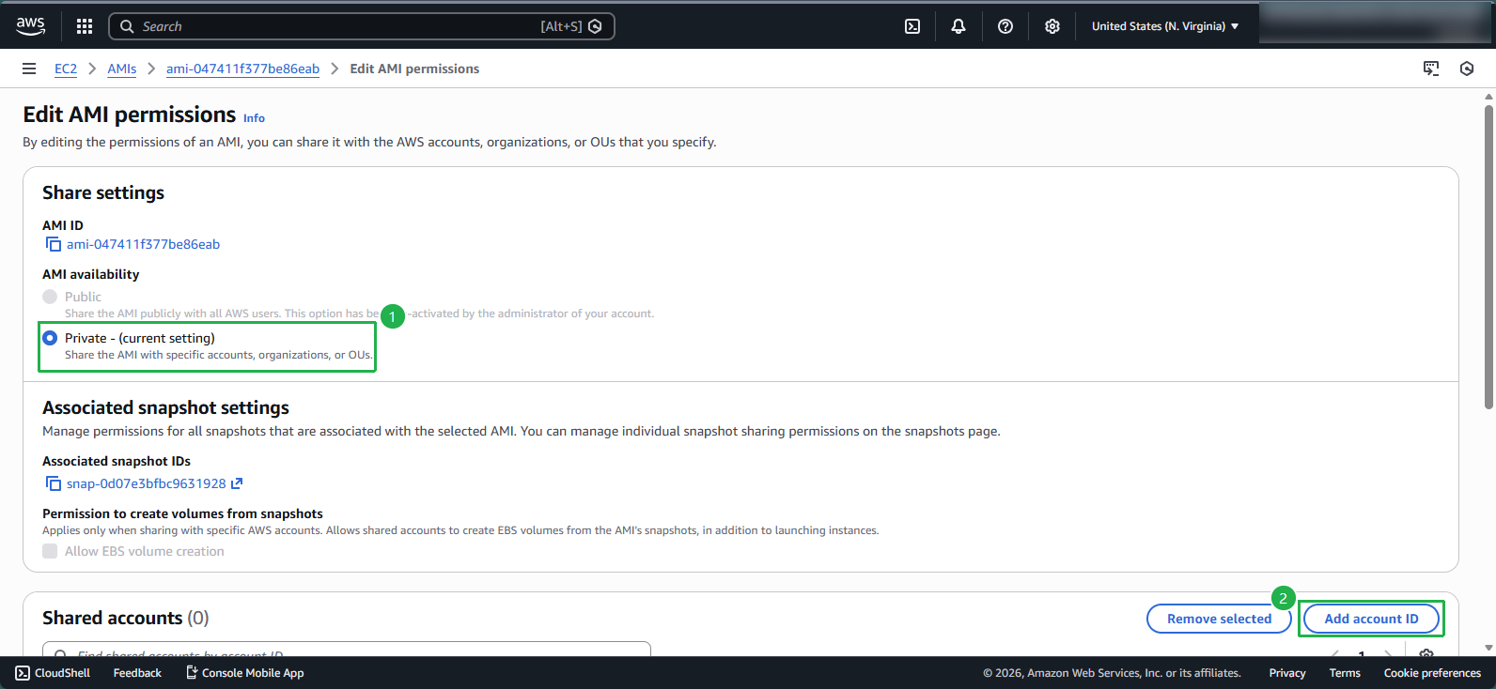Open the services grid menu
1496x689 pixels.
(85, 26)
